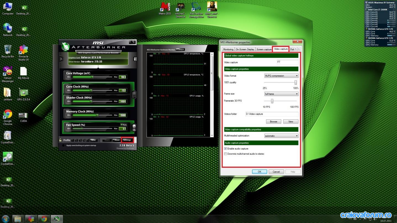Open the Multithreaded optimization dropdown

(281, 136)
